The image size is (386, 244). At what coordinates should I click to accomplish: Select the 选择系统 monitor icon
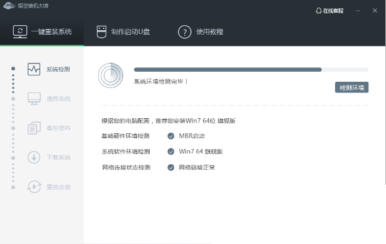tap(34, 99)
